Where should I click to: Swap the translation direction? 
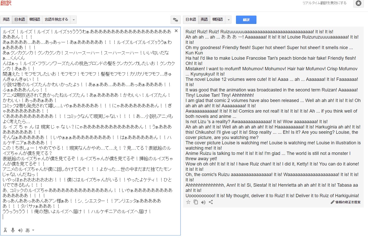[175, 19]
